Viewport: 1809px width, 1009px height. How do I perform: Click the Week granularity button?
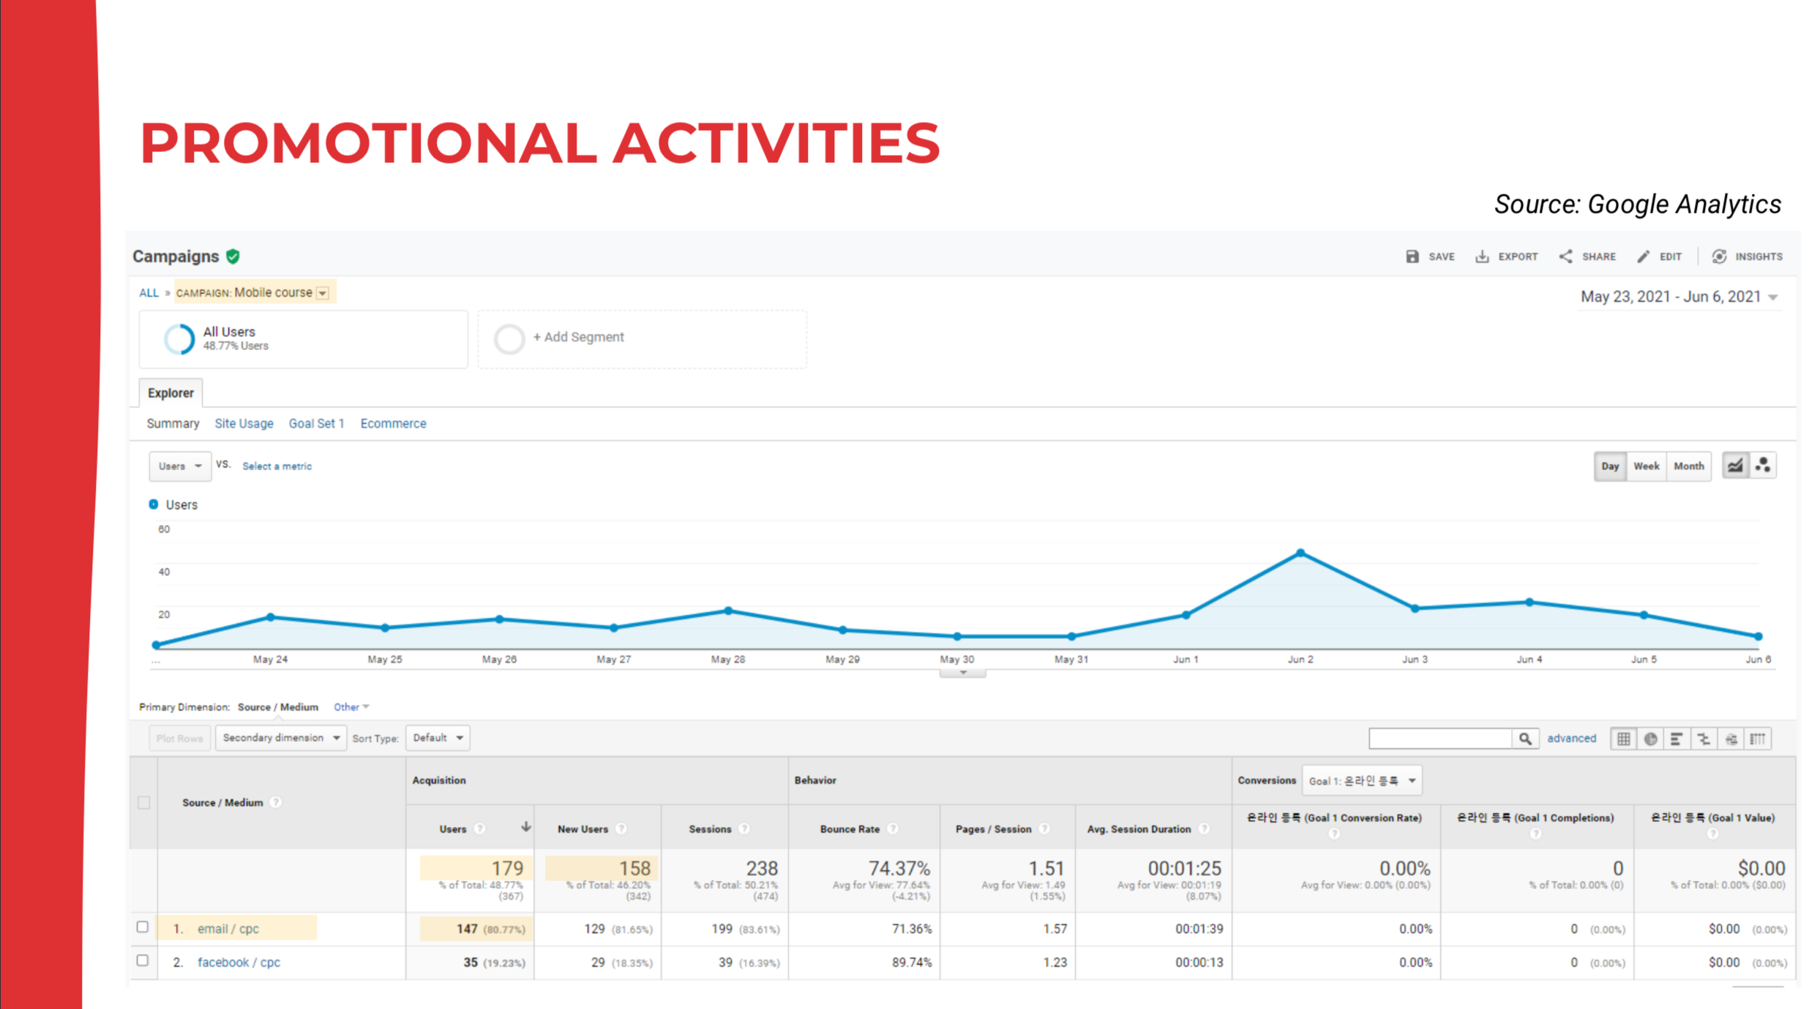click(1646, 466)
